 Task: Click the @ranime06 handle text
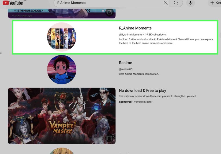pyautogui.click(x=125, y=69)
